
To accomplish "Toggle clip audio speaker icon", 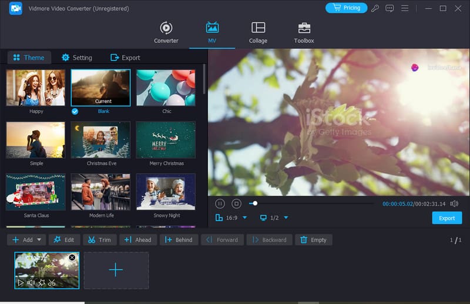I will pos(31,283).
